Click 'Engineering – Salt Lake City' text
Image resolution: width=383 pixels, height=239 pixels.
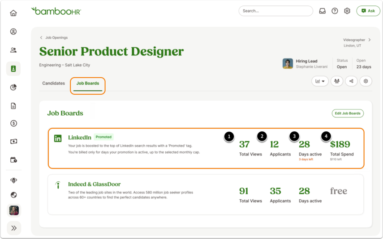65,65
